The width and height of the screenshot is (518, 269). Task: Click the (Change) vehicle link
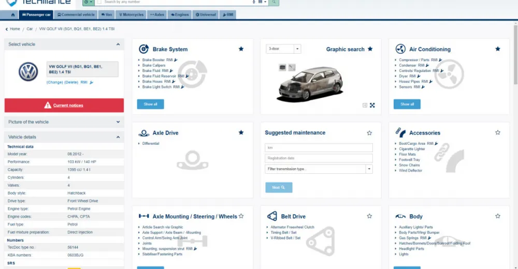point(54,82)
